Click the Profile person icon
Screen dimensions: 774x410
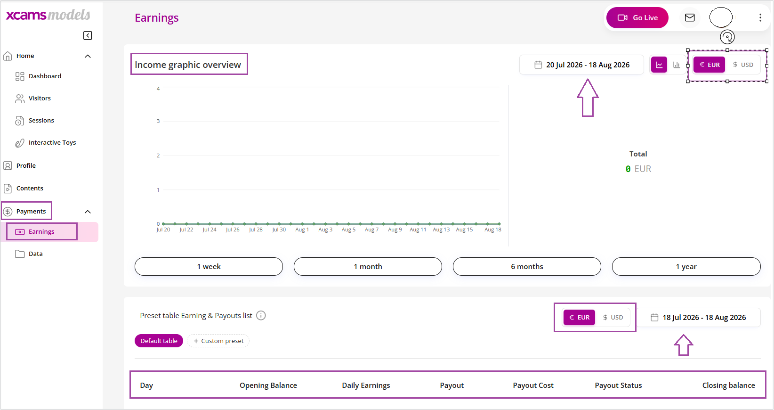(x=8, y=165)
